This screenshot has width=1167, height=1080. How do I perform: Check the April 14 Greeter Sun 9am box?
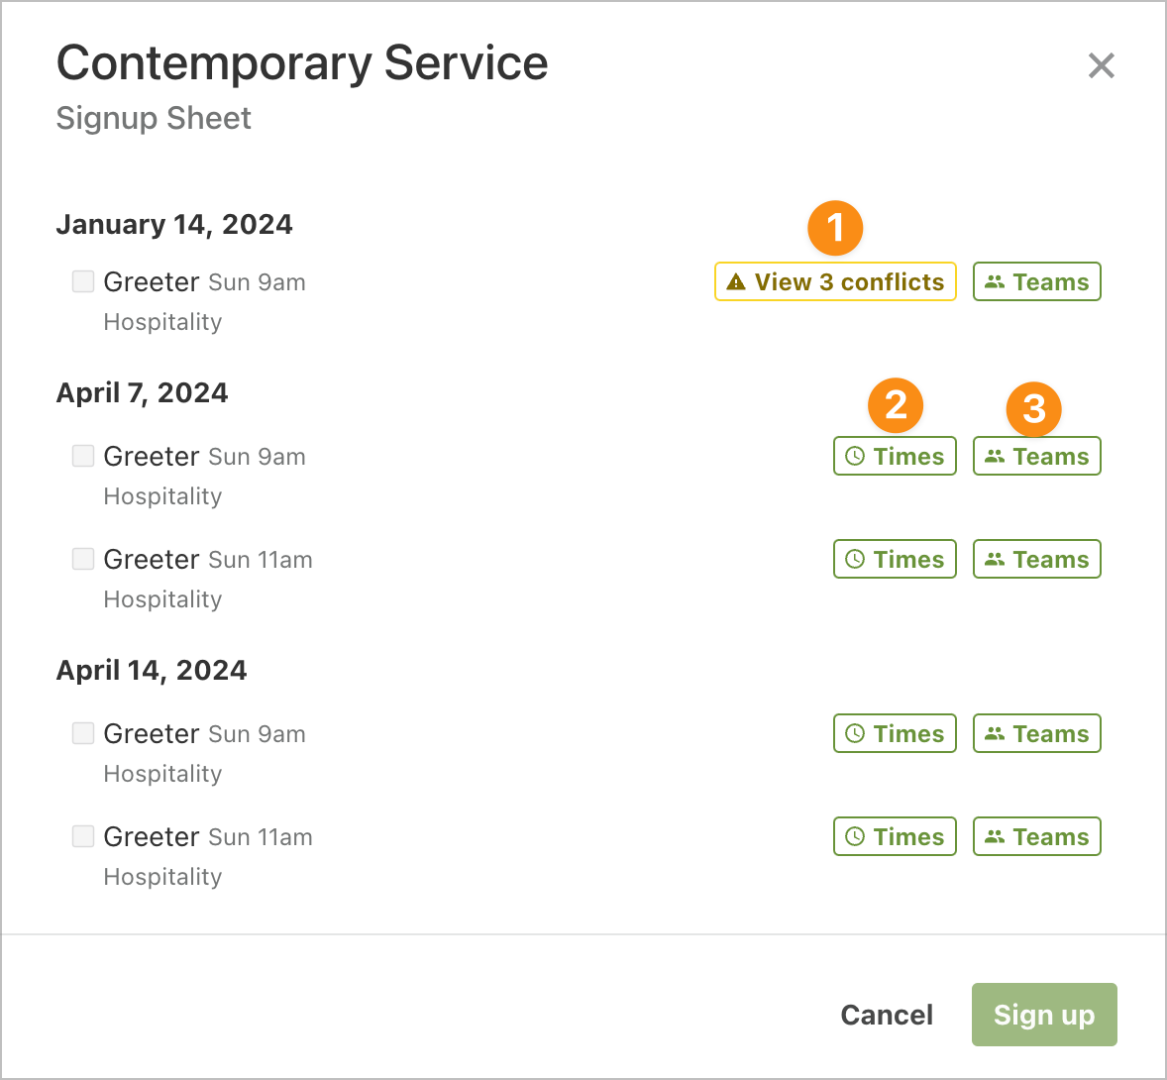point(82,733)
